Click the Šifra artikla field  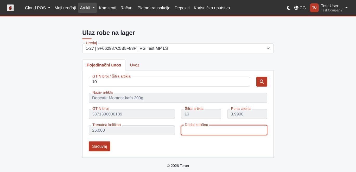tap(201, 114)
